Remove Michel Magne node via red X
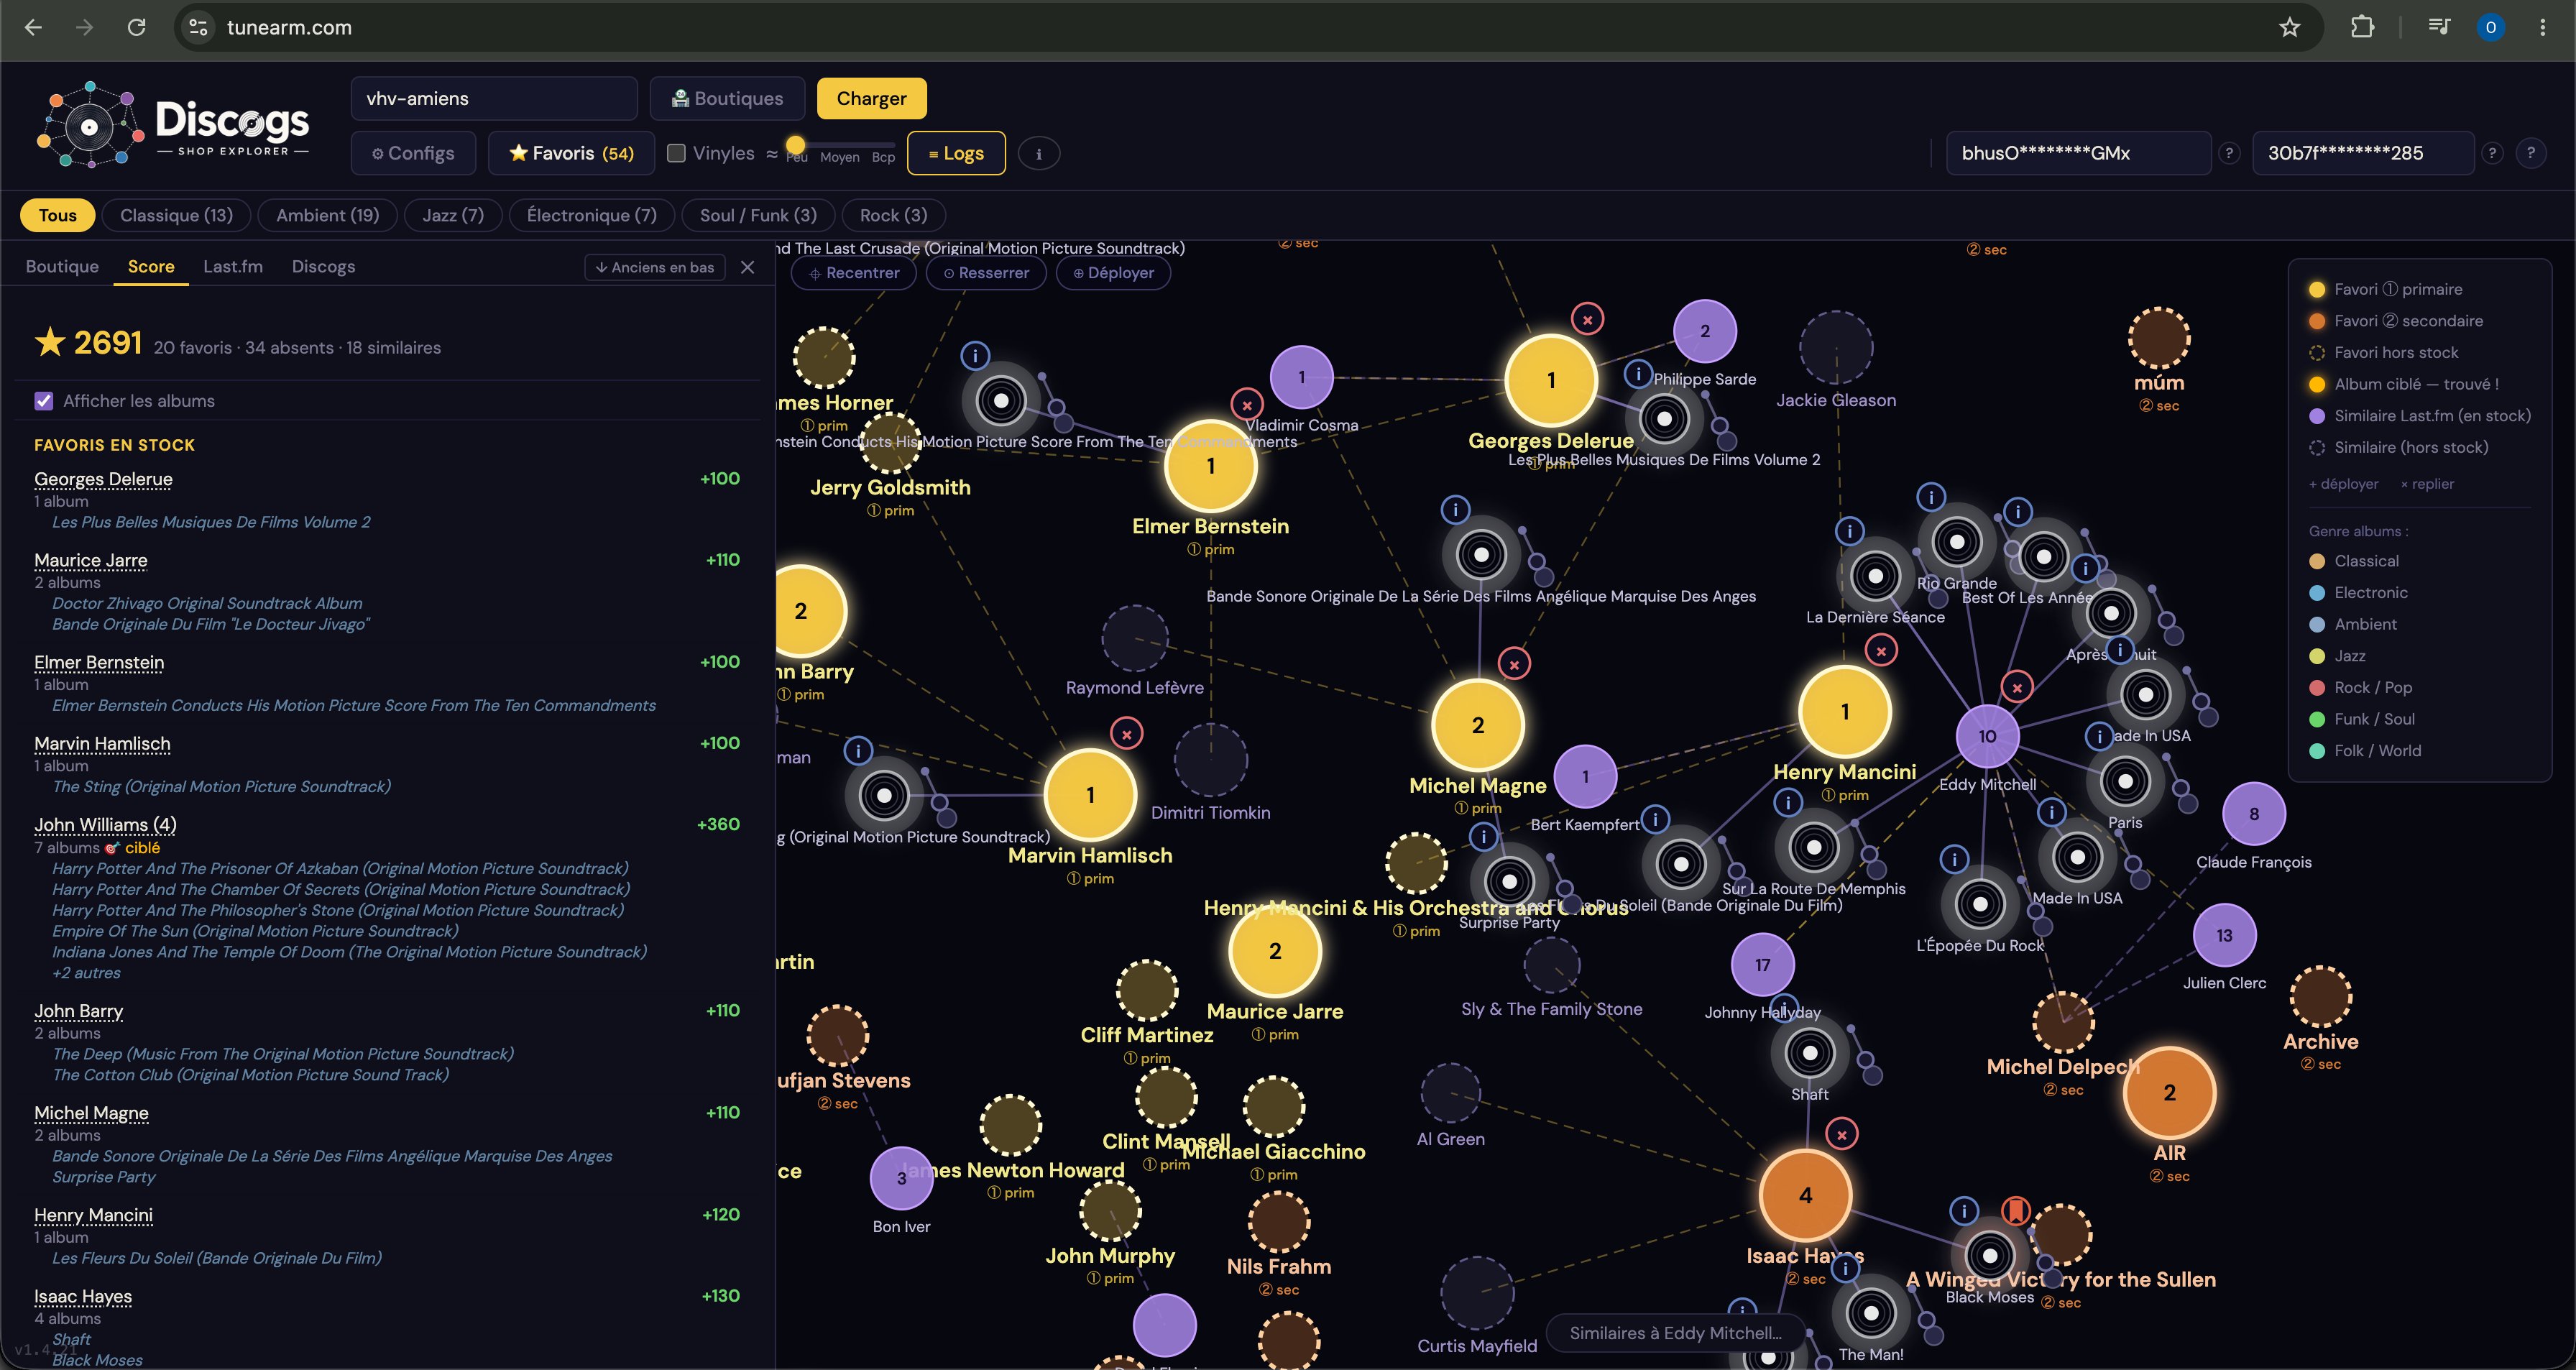The image size is (2576, 1370). coord(1514,664)
